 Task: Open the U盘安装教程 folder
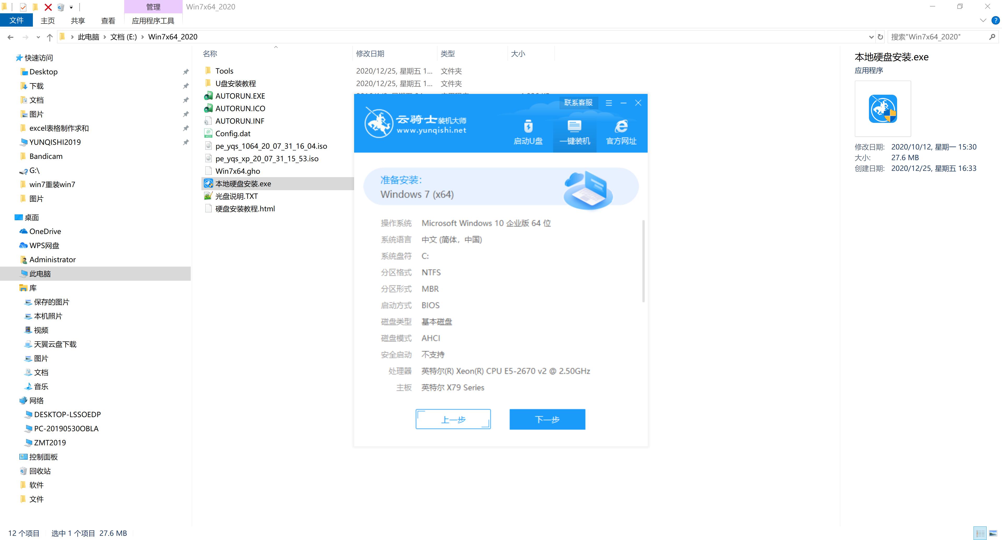click(x=236, y=83)
